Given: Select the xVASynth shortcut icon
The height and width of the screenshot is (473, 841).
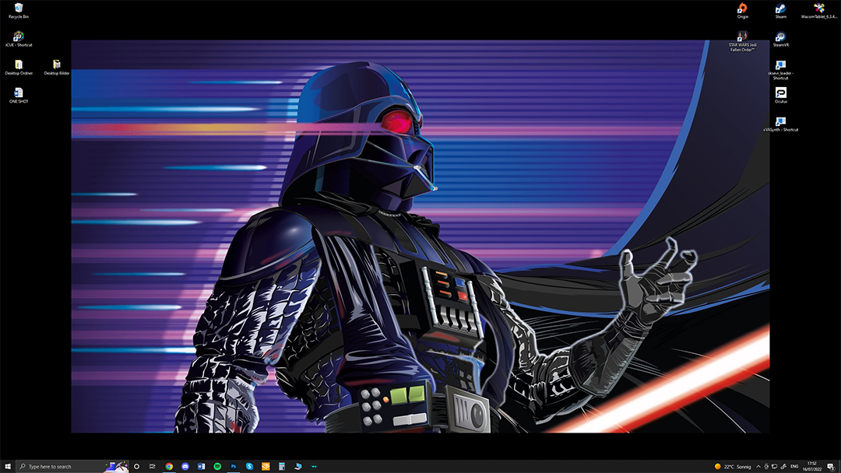Looking at the screenshot, I should [780, 124].
